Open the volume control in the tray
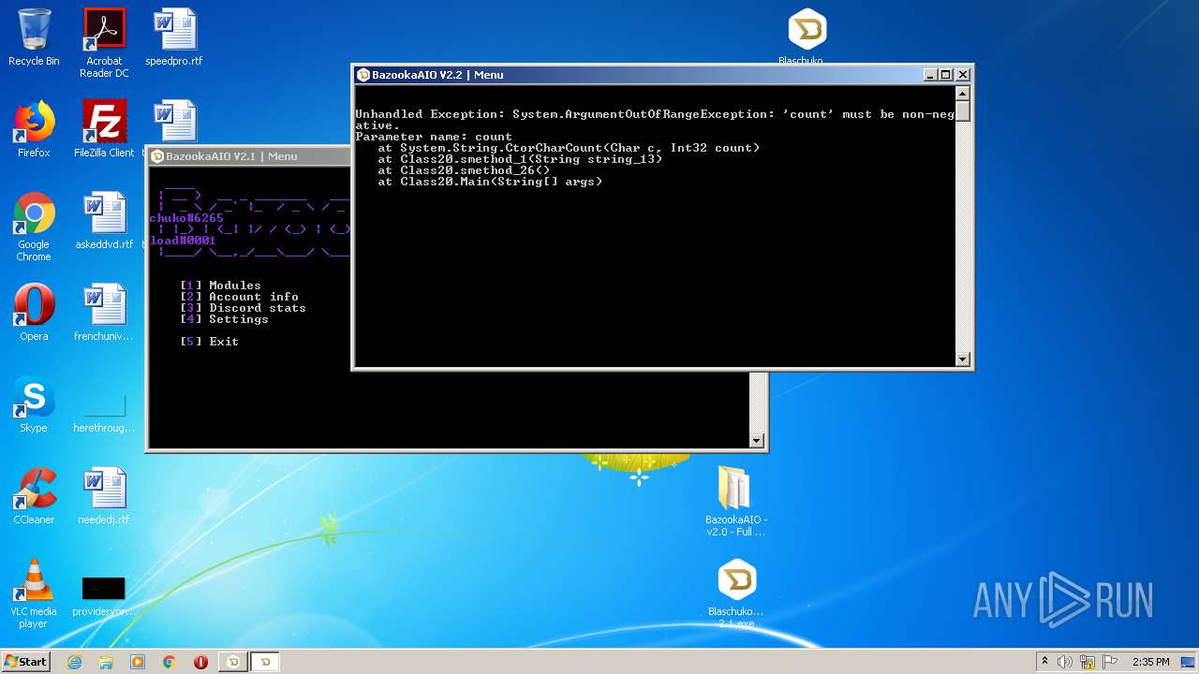The image size is (1199, 674). tap(1065, 662)
